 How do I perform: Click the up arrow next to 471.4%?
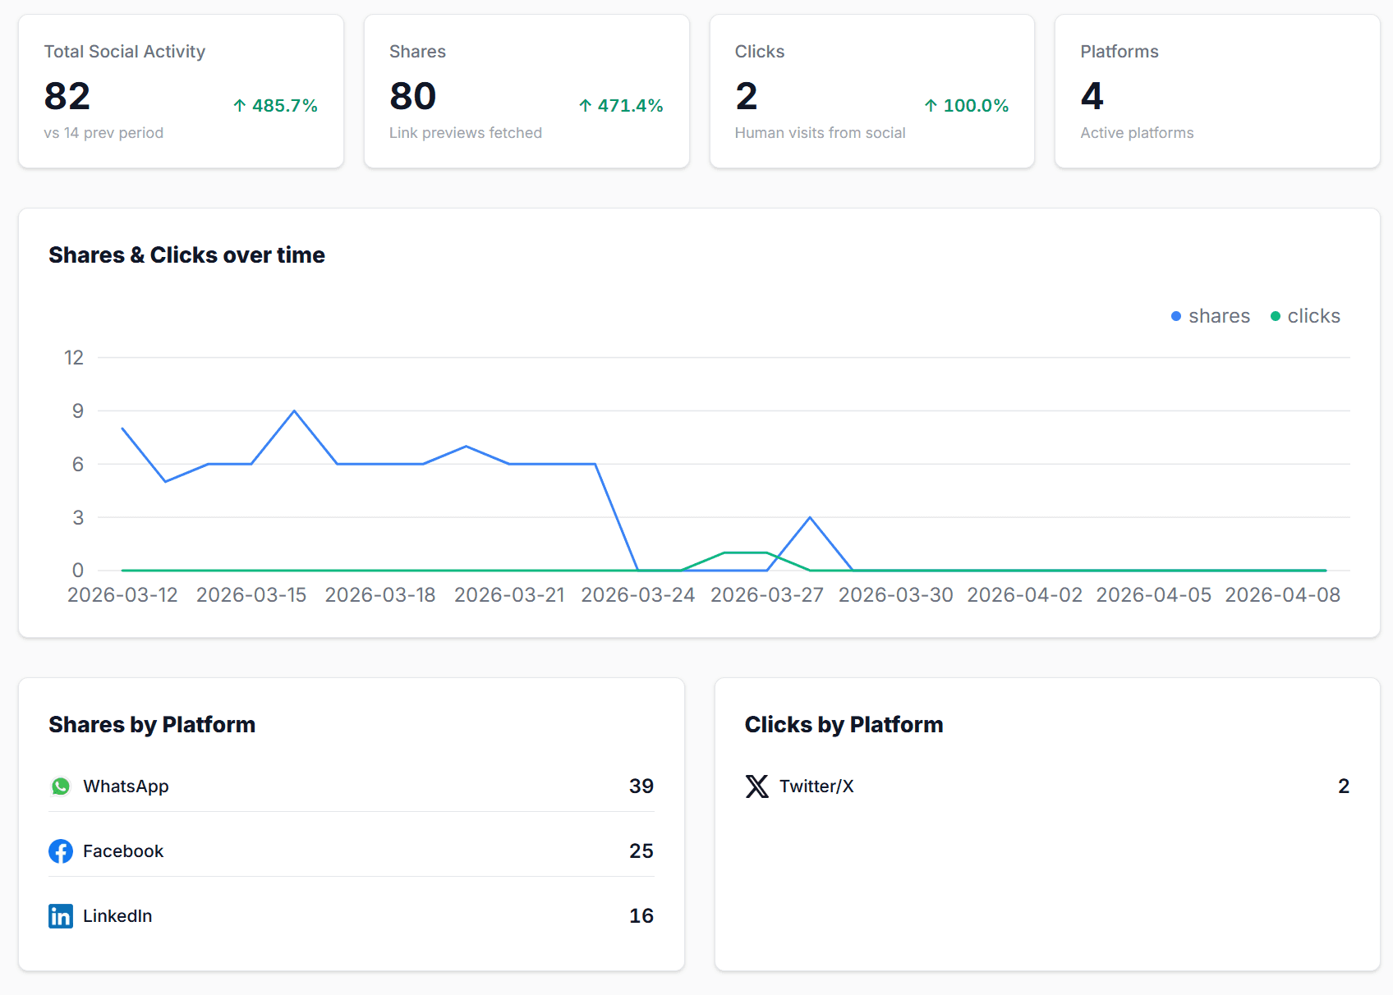[585, 105]
